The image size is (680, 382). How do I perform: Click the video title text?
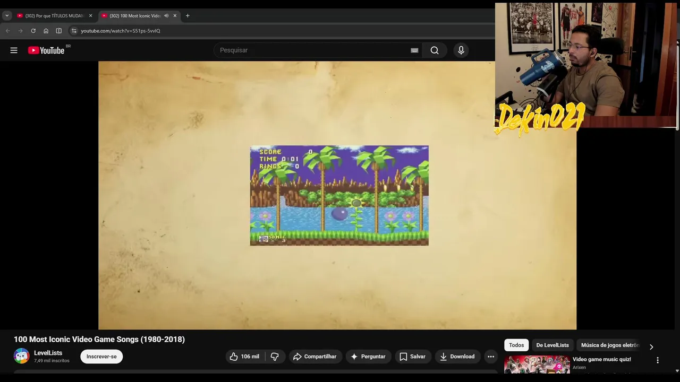[99, 340]
